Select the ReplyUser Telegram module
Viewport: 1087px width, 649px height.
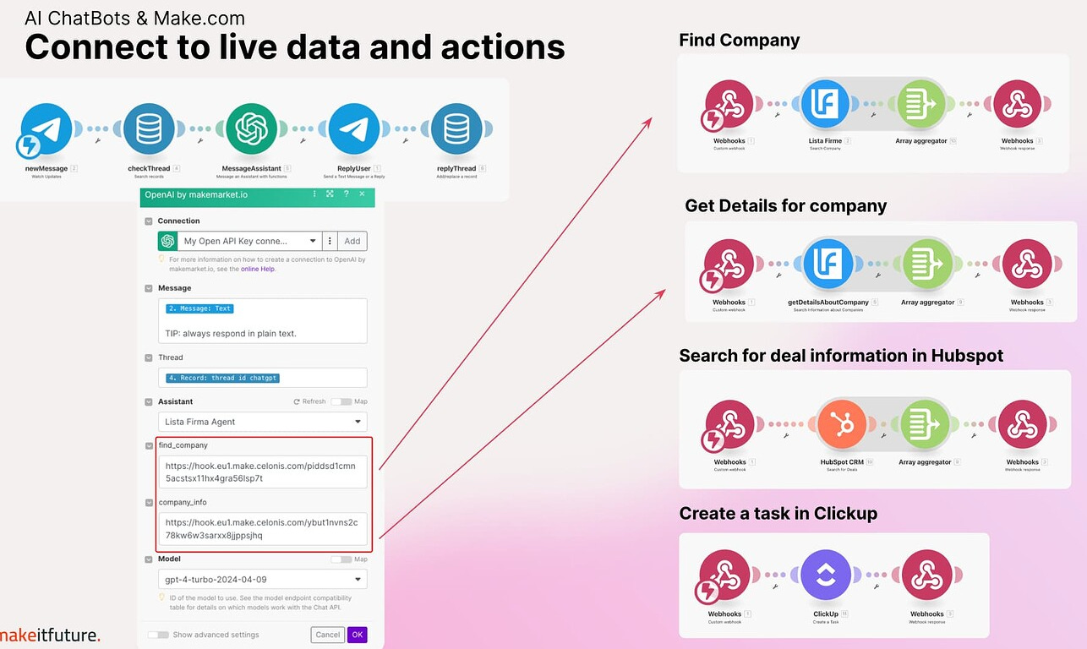(353, 129)
